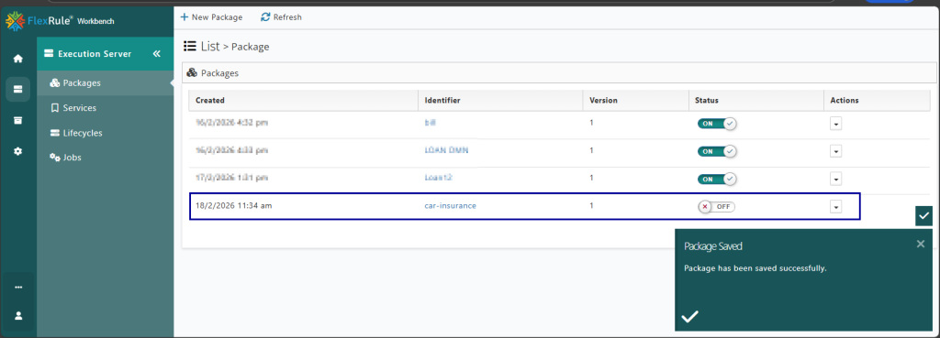940x338 pixels.
Task: Select Packages in the sidebar
Action: pos(105,83)
